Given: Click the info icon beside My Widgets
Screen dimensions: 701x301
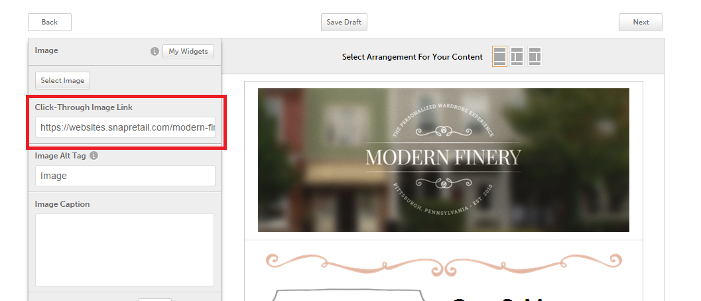Looking at the screenshot, I should click(x=155, y=51).
